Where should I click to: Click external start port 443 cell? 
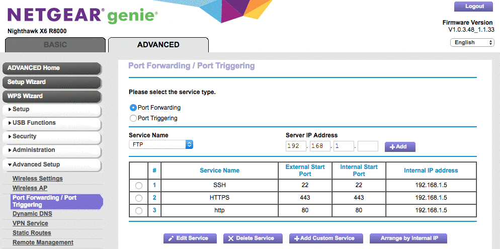[305, 198]
